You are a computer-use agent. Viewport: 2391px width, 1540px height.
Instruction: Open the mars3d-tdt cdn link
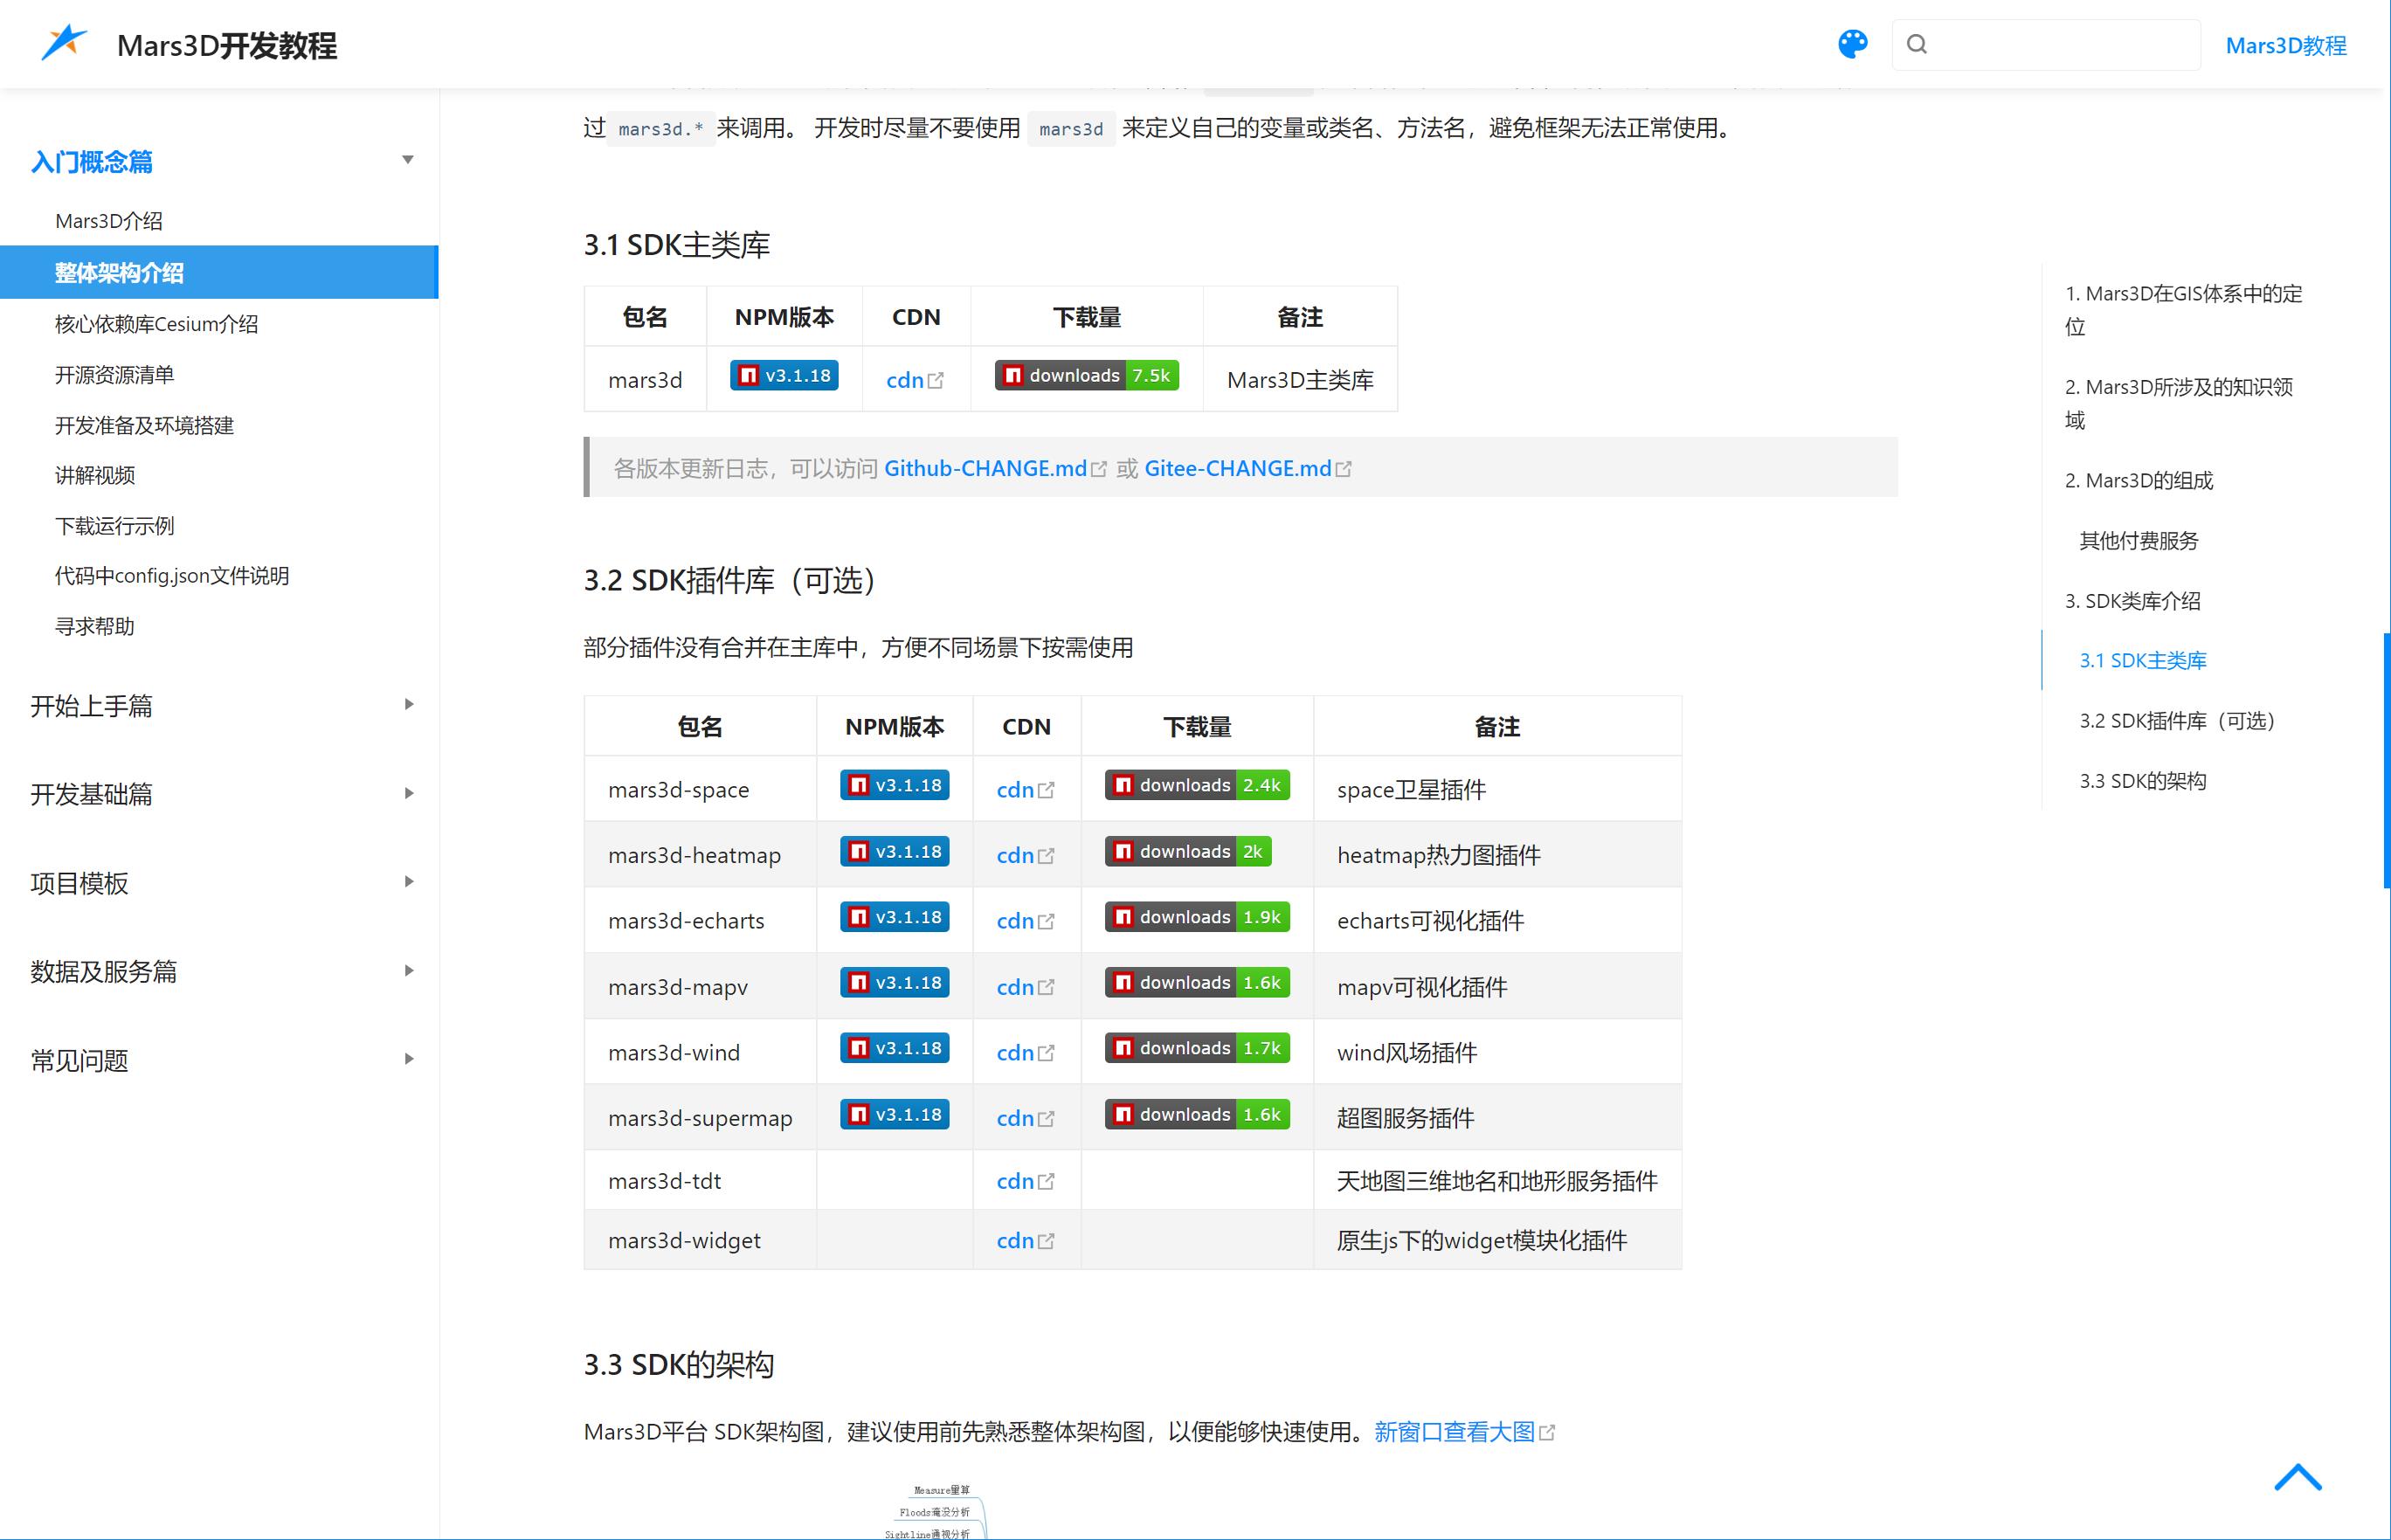coord(1015,1181)
